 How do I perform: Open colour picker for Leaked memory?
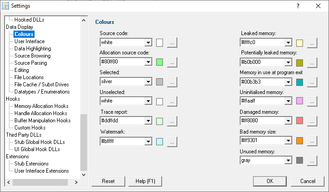[x=312, y=43]
